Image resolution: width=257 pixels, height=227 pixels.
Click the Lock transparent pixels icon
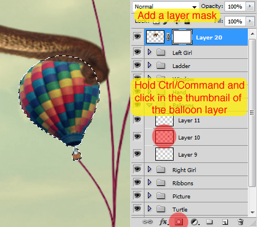click(156, 22)
